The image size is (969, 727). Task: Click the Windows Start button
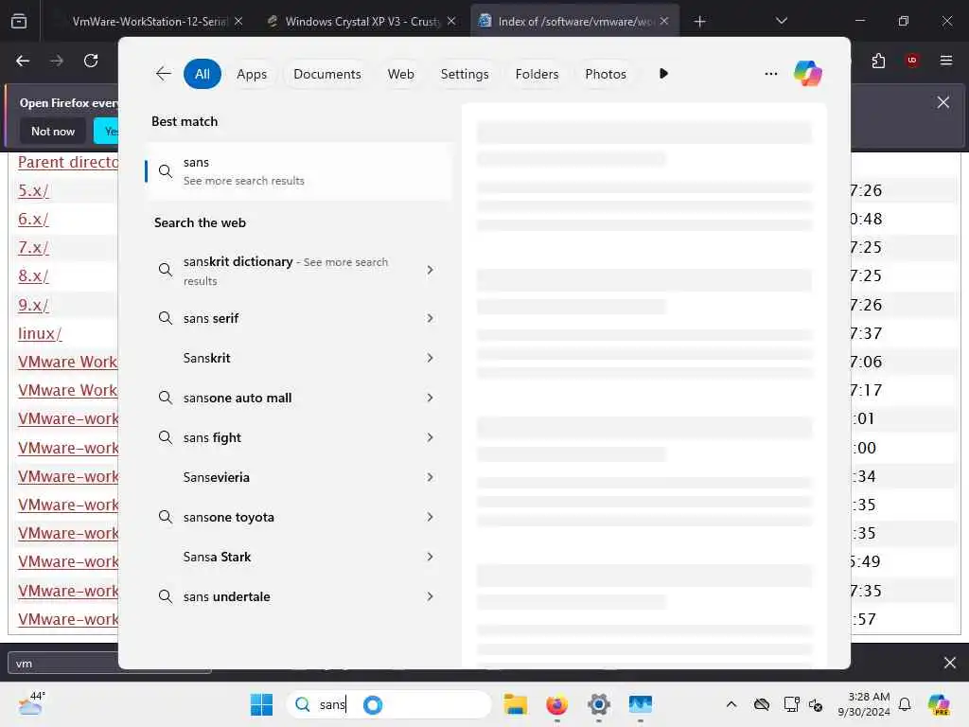pyautogui.click(x=261, y=704)
